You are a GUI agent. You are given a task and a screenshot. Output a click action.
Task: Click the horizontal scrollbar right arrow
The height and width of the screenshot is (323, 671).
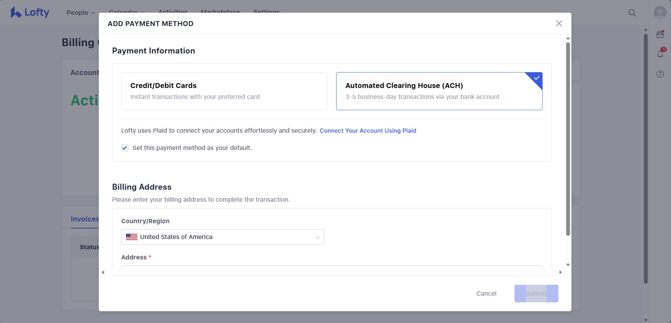click(561, 272)
